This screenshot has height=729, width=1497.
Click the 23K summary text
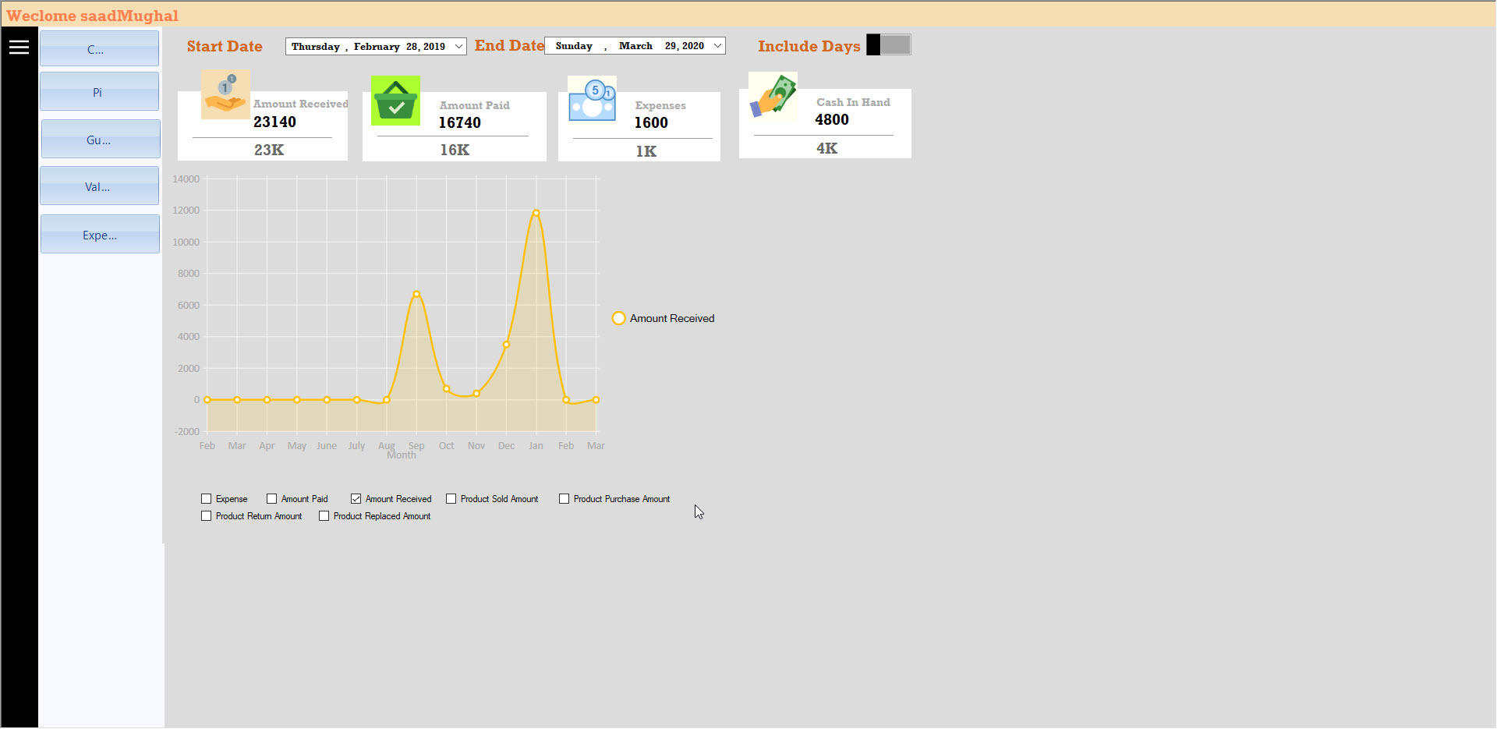tap(269, 150)
